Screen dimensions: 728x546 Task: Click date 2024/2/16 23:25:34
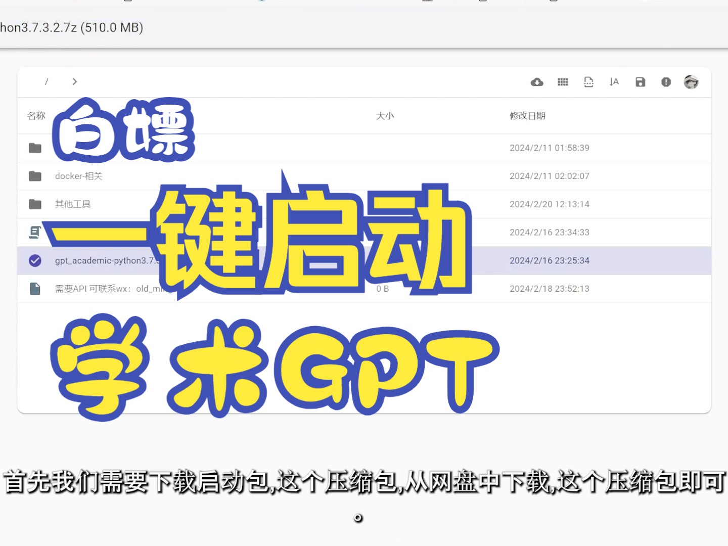click(x=550, y=260)
